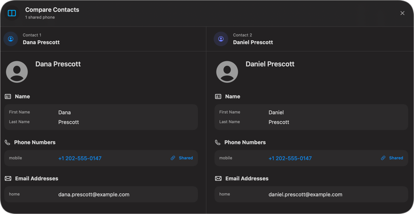Click First Name label in Dana's column
Image resolution: width=414 pixels, height=214 pixels.
19,112
